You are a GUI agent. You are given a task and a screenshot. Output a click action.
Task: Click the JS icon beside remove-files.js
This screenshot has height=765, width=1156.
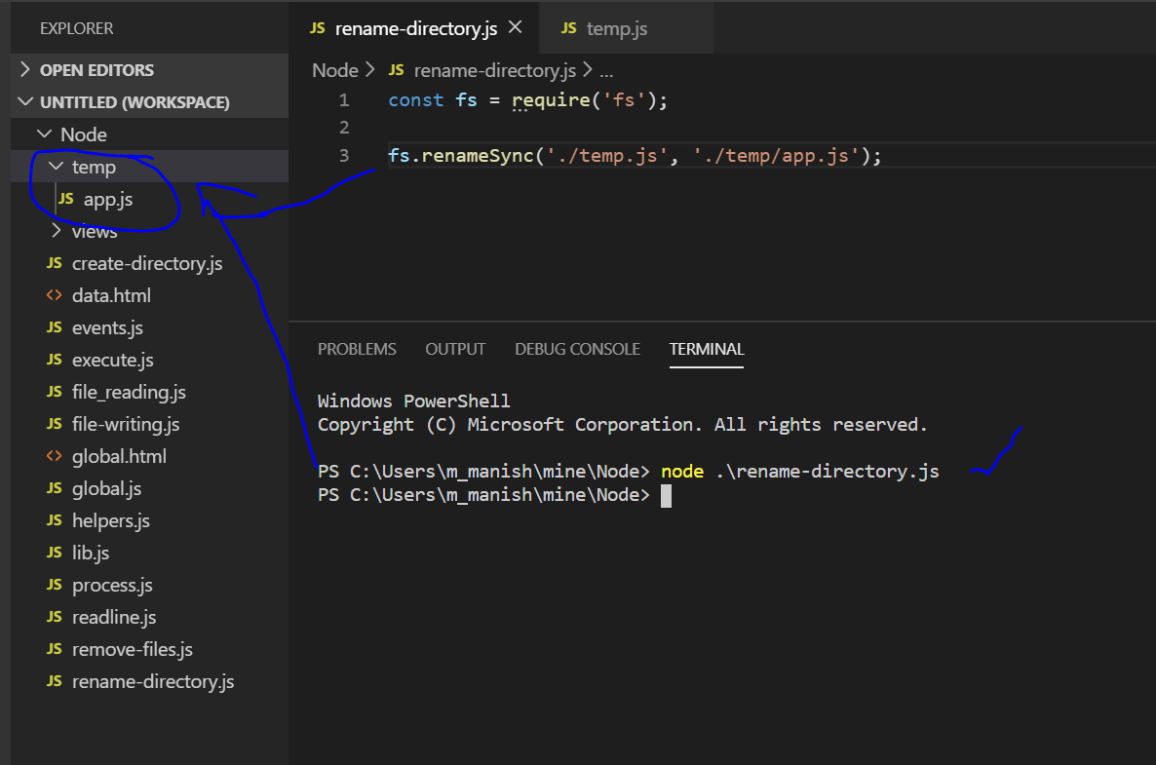54,648
